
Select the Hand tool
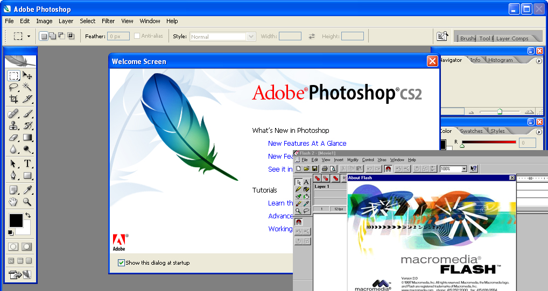pos(13,202)
